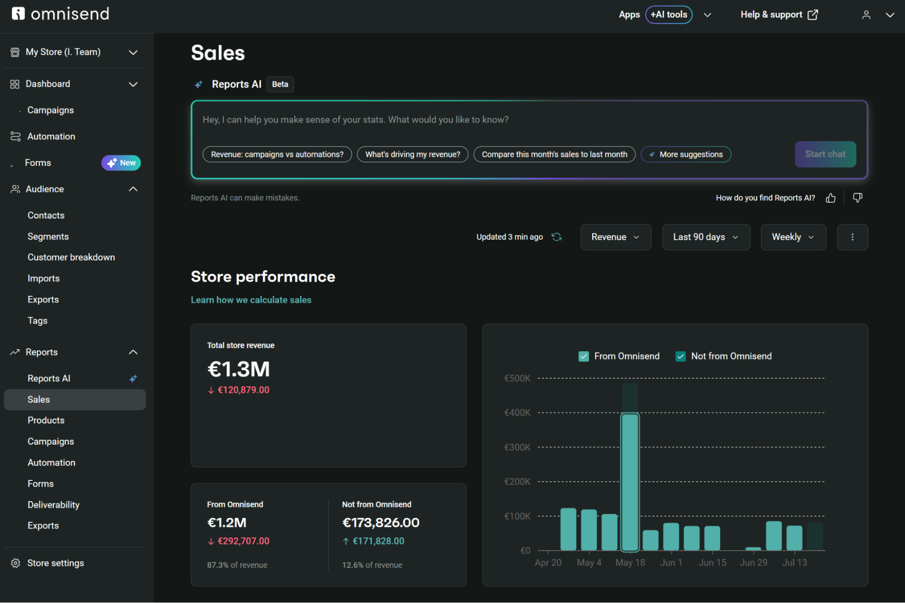The image size is (905, 603).
Task: Open Segments in Audience
Action: pyautogui.click(x=48, y=237)
